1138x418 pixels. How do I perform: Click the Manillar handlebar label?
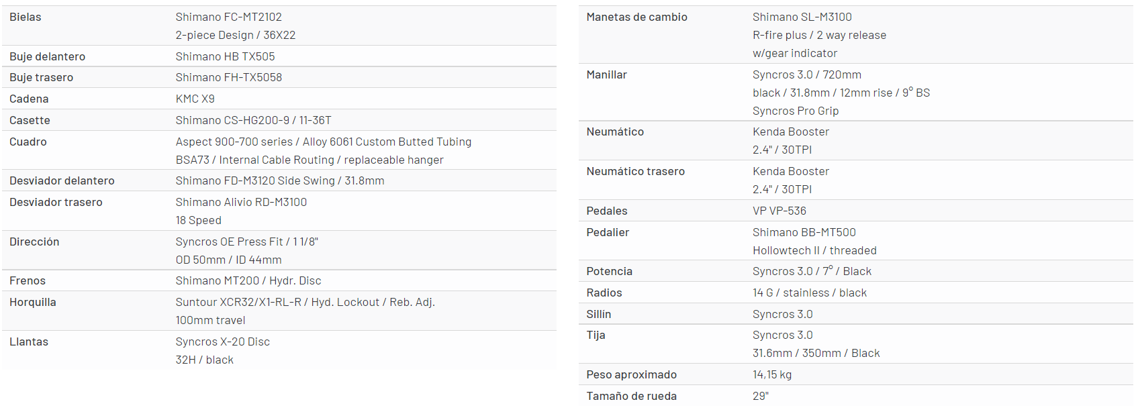[x=606, y=74]
